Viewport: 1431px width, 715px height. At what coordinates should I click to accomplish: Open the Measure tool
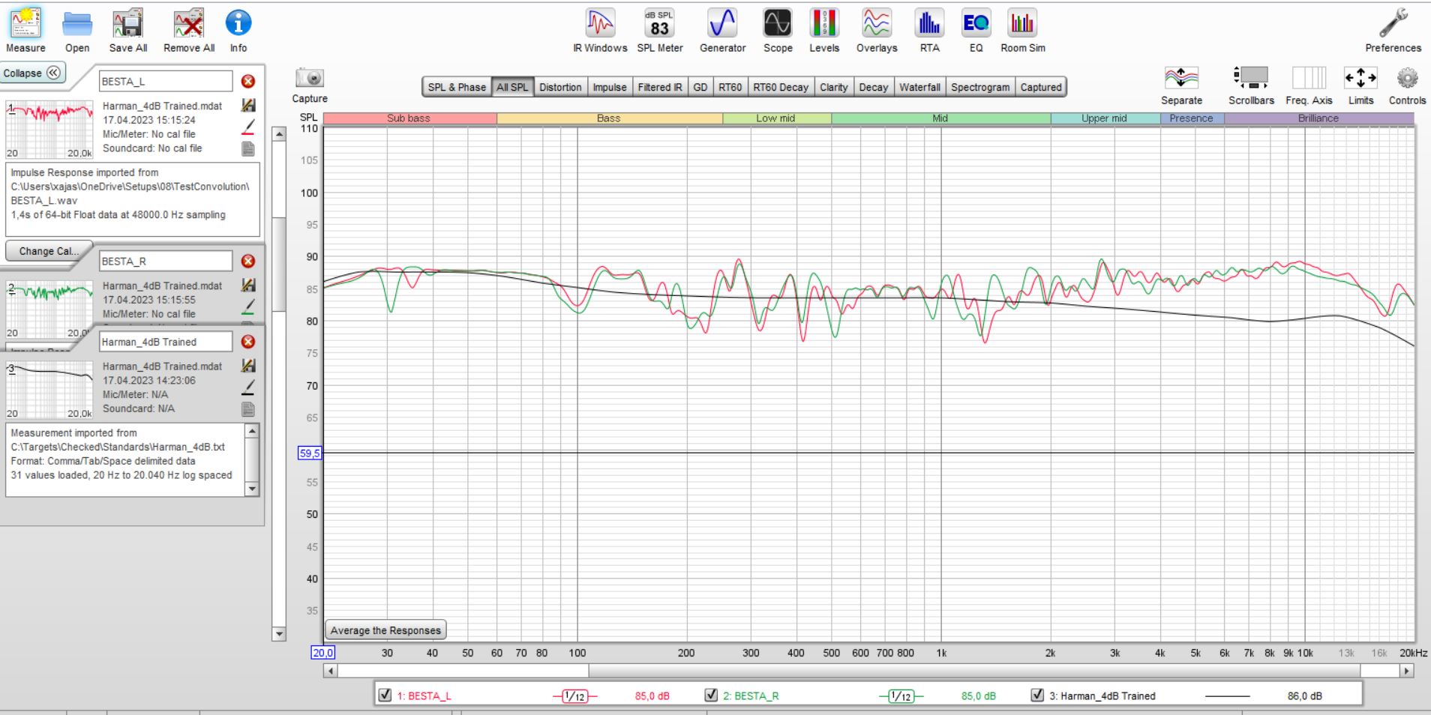(25, 31)
